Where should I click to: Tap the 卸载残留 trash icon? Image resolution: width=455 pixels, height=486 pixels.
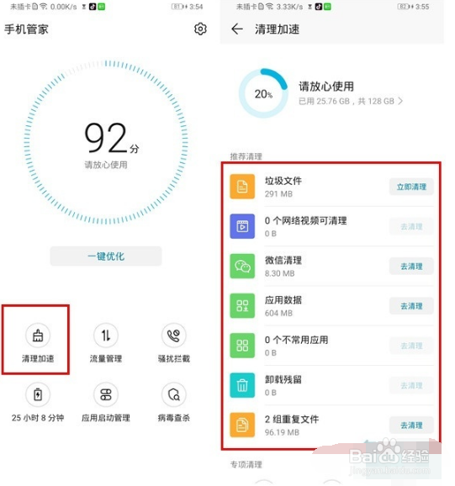(x=242, y=385)
